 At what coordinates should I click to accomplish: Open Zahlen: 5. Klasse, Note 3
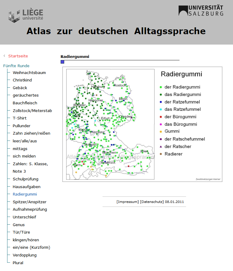30,168
